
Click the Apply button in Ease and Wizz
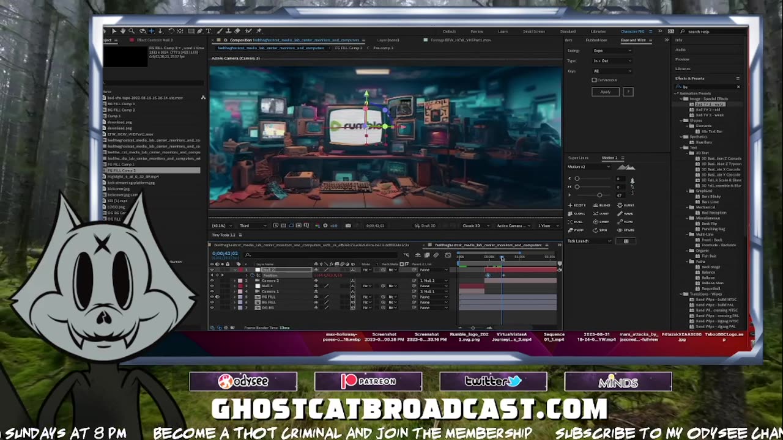pyautogui.click(x=605, y=92)
